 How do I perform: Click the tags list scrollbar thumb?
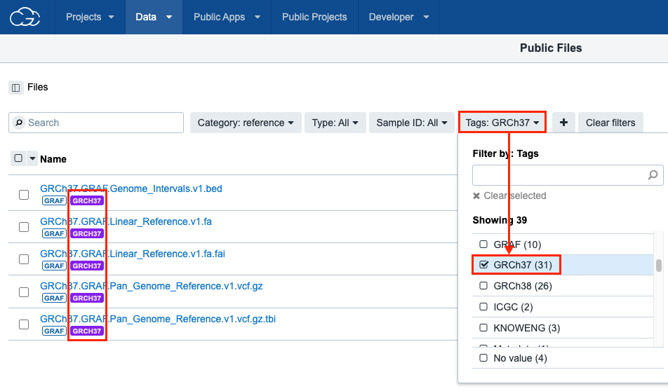pos(659,266)
